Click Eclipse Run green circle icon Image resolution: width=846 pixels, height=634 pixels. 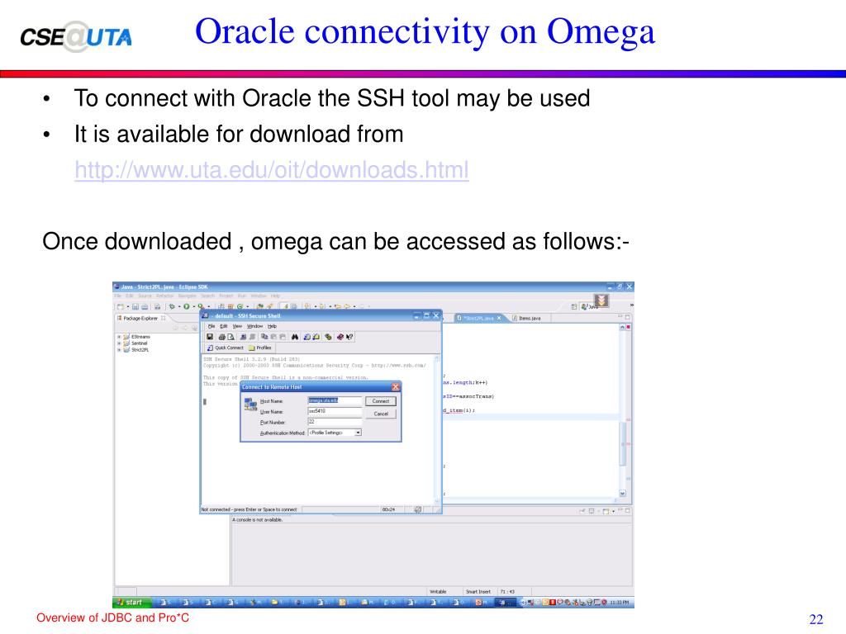pyautogui.click(x=186, y=306)
